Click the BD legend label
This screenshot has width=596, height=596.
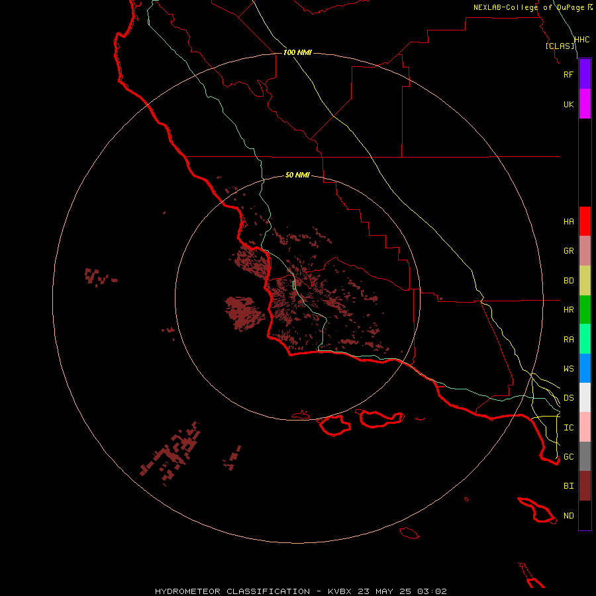coord(568,281)
